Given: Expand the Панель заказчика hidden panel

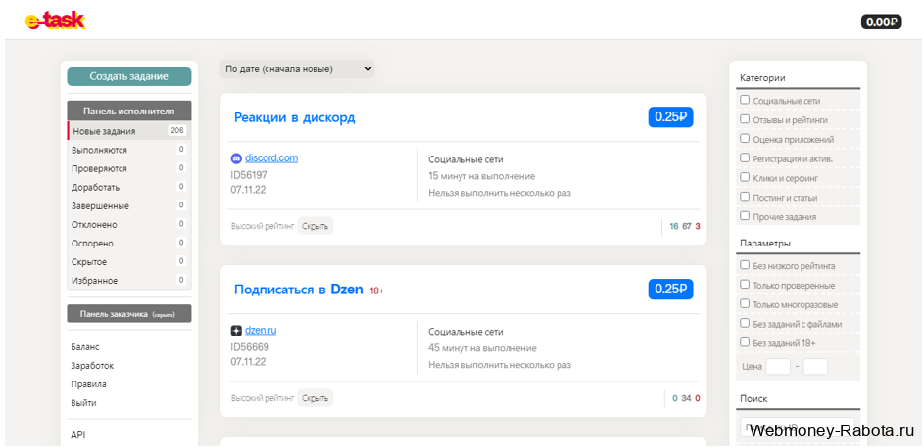Looking at the screenshot, I should point(129,313).
